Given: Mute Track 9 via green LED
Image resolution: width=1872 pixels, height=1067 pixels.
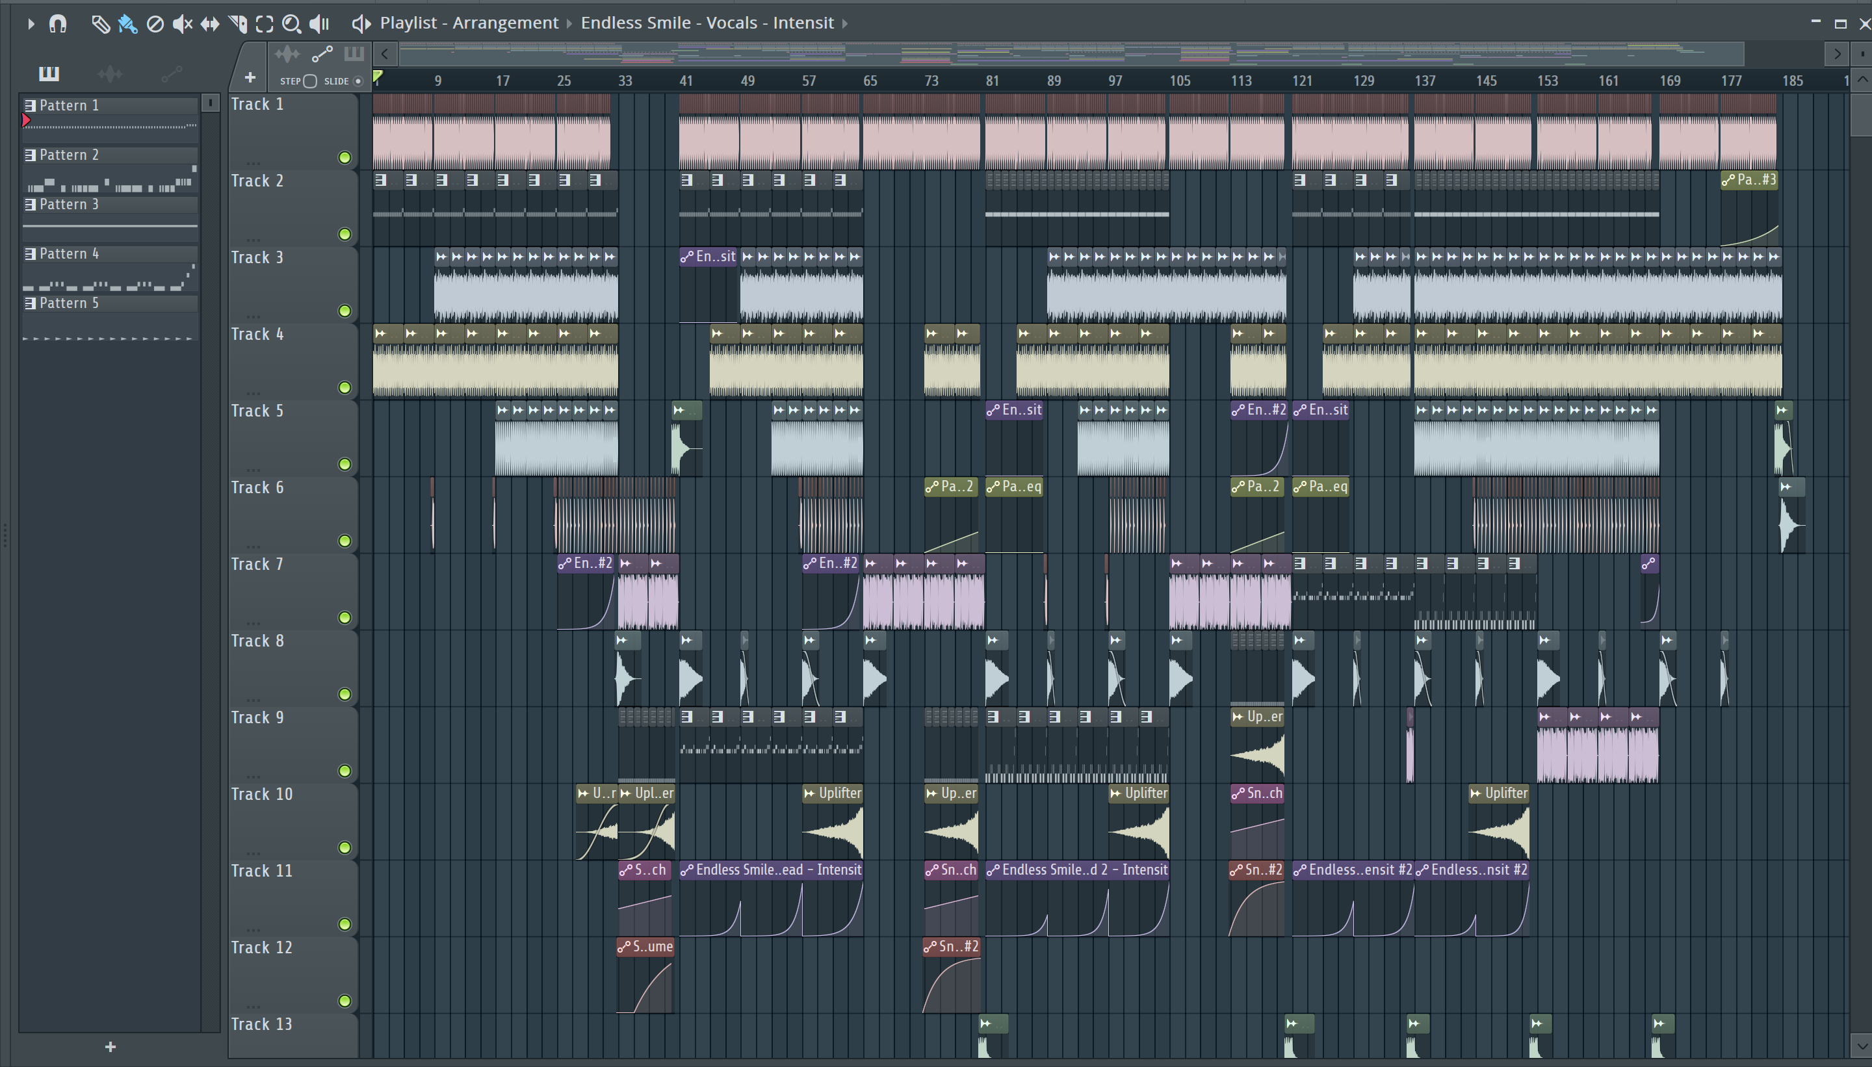Looking at the screenshot, I should (x=344, y=771).
